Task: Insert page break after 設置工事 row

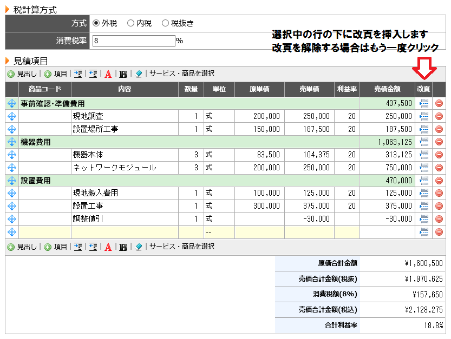Action: click(424, 206)
